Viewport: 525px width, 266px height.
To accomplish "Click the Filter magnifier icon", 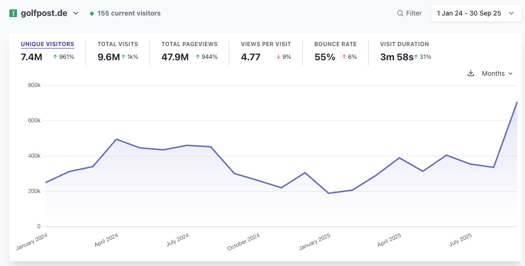I will coord(400,13).
